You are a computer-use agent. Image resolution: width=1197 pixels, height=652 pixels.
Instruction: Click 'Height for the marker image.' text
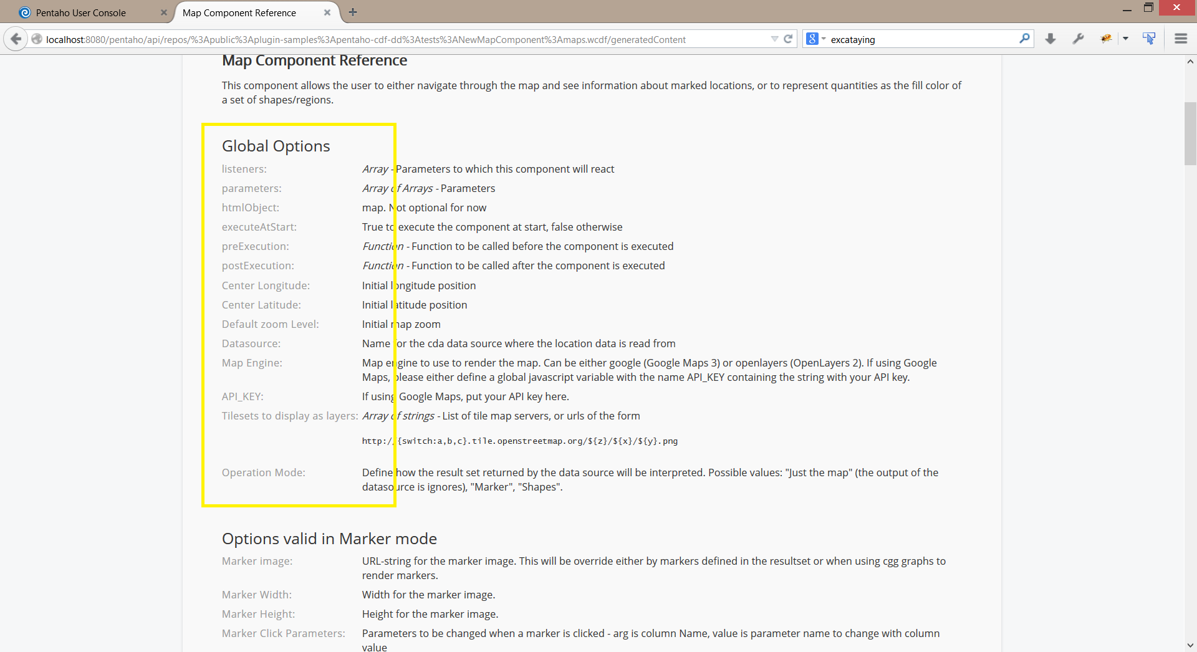(x=430, y=614)
